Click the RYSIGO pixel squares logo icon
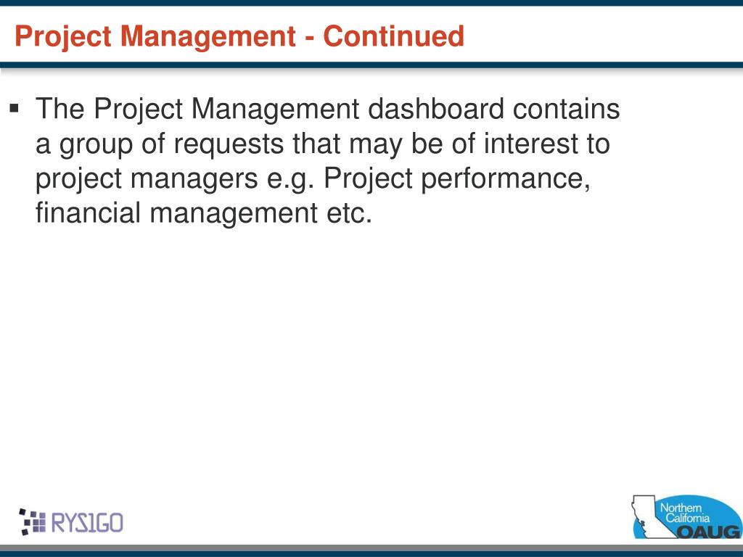Viewport: 743px width, 557px height. point(32,522)
